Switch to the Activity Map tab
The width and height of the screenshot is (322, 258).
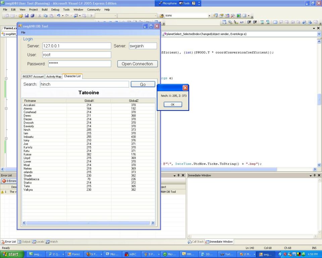54,77
